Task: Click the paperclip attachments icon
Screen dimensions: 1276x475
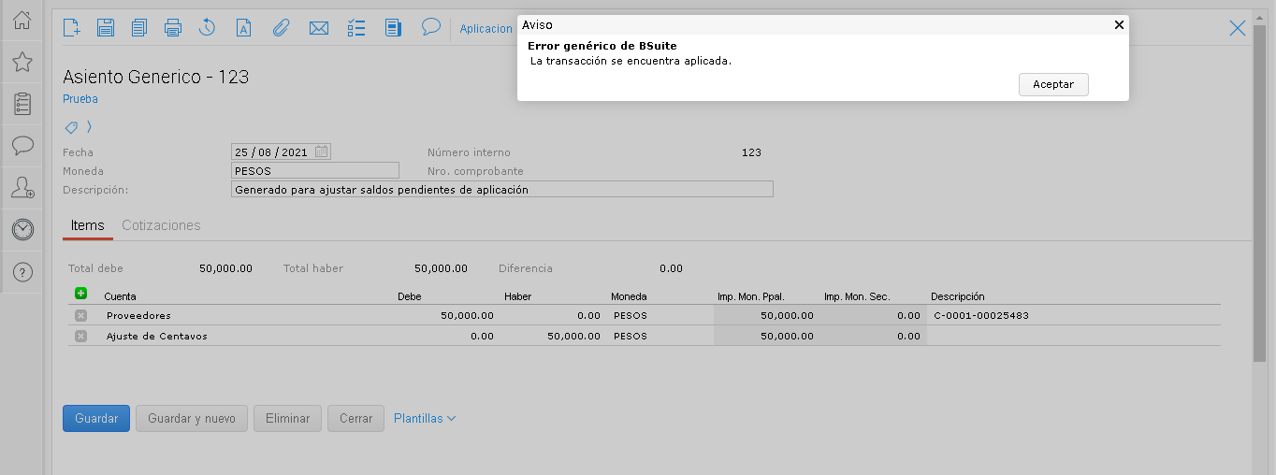Action: pos(281,27)
